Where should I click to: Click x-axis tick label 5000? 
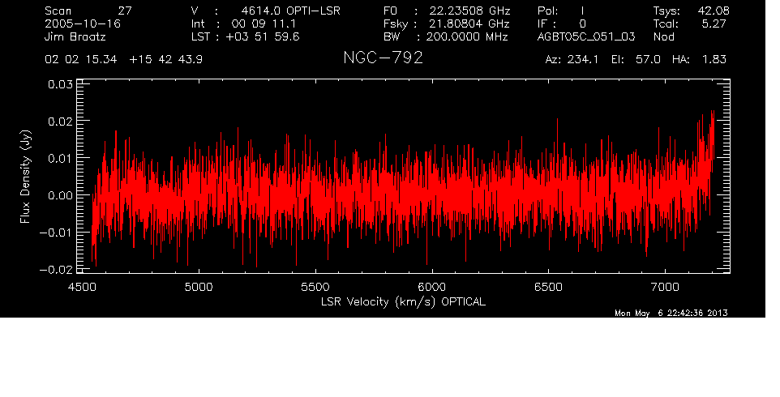pyautogui.click(x=199, y=287)
